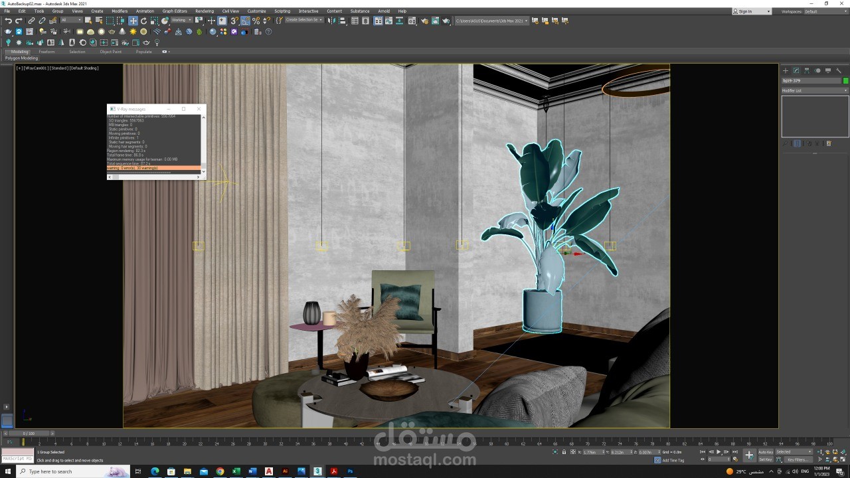Click Add Time Tag
Screen dimensions: 850x478
[673, 460]
